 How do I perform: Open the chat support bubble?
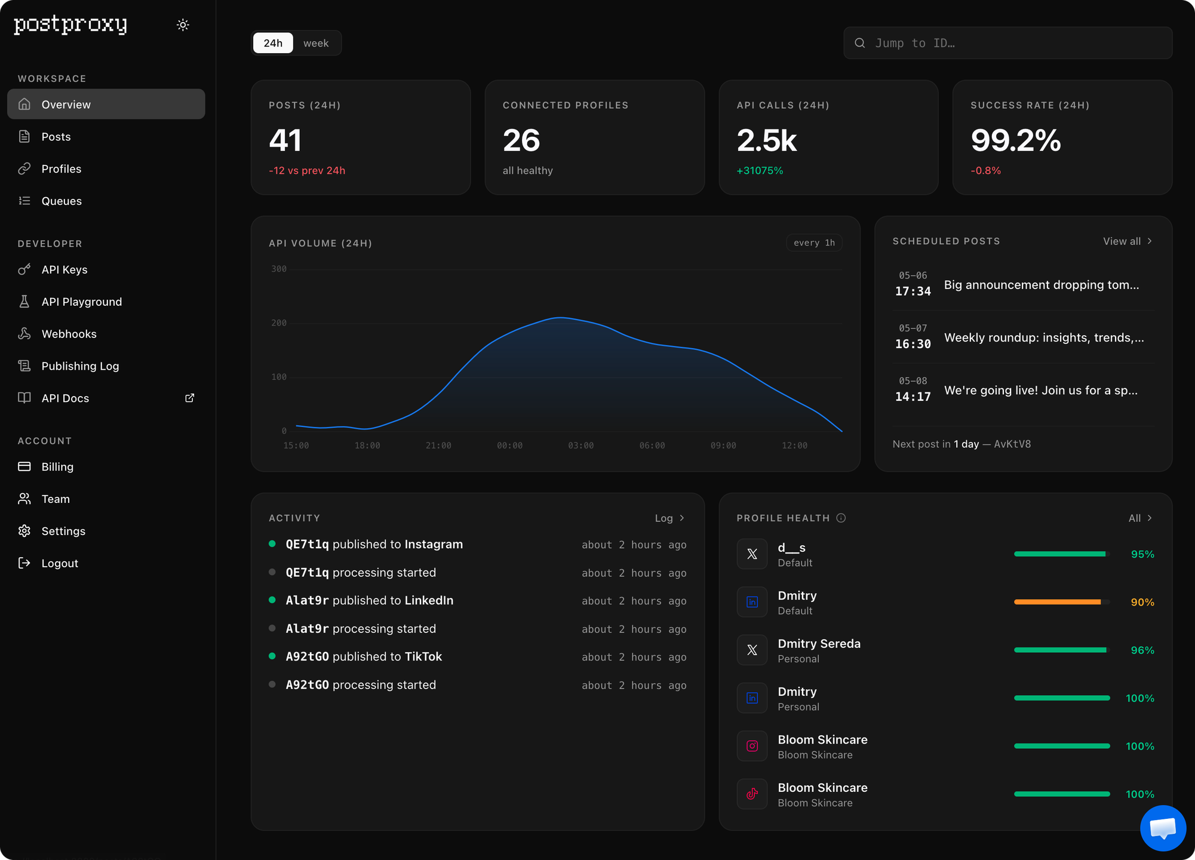point(1163,828)
